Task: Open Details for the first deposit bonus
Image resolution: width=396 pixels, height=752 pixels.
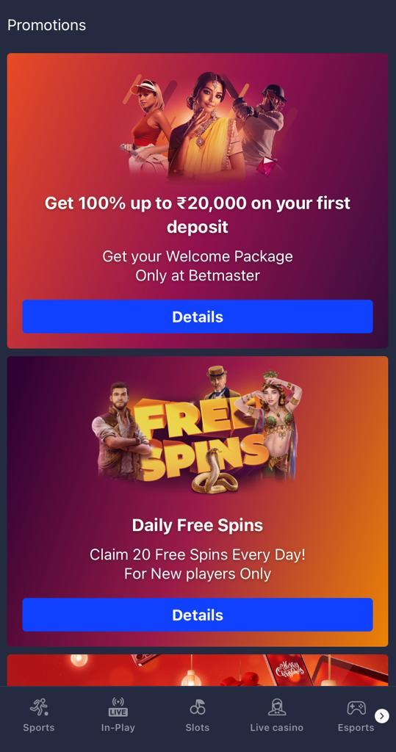Action: (198, 317)
